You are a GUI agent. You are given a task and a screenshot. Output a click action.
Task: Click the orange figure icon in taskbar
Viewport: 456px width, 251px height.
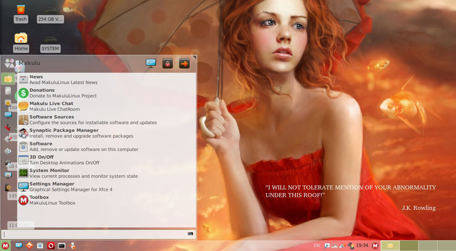[x=72, y=246]
